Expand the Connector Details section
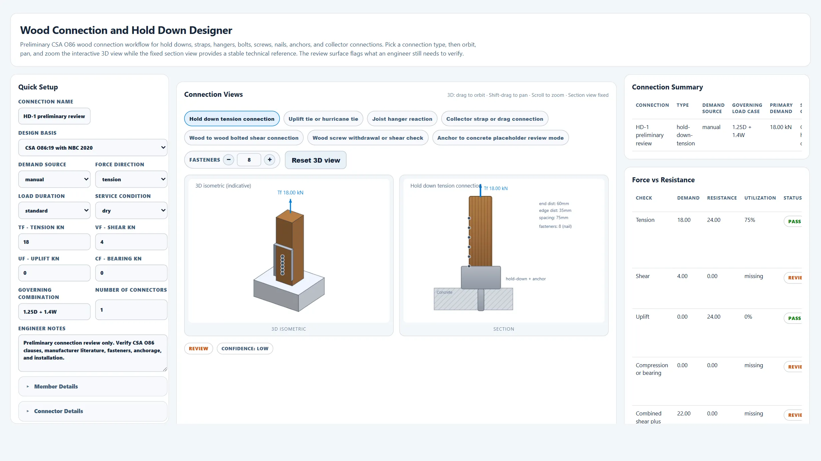 pyautogui.click(x=93, y=411)
